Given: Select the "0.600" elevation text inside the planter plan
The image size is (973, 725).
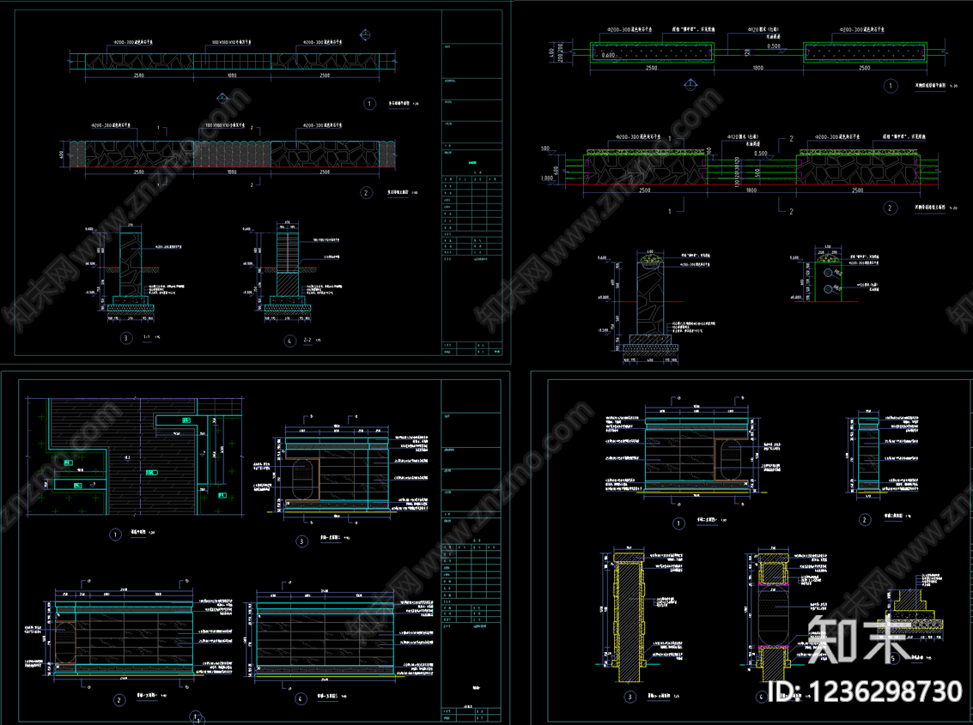Looking at the screenshot, I should pos(609,55).
